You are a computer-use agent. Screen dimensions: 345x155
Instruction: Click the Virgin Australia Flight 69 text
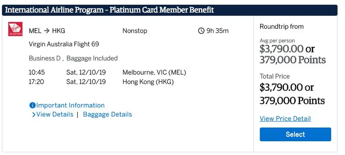pyautogui.click(x=64, y=44)
